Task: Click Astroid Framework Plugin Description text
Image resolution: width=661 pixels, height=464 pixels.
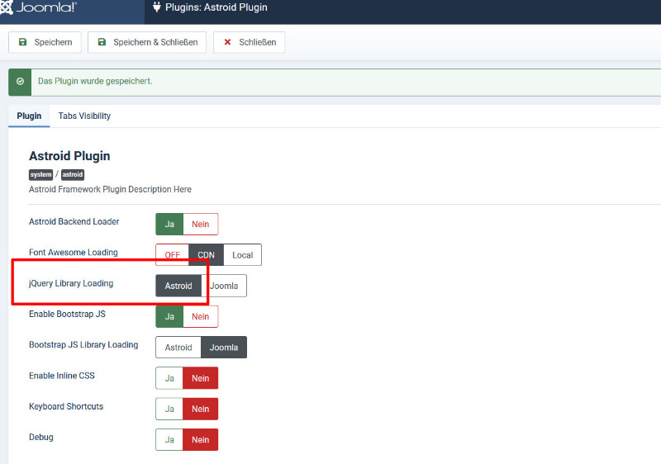Action: [x=110, y=189]
